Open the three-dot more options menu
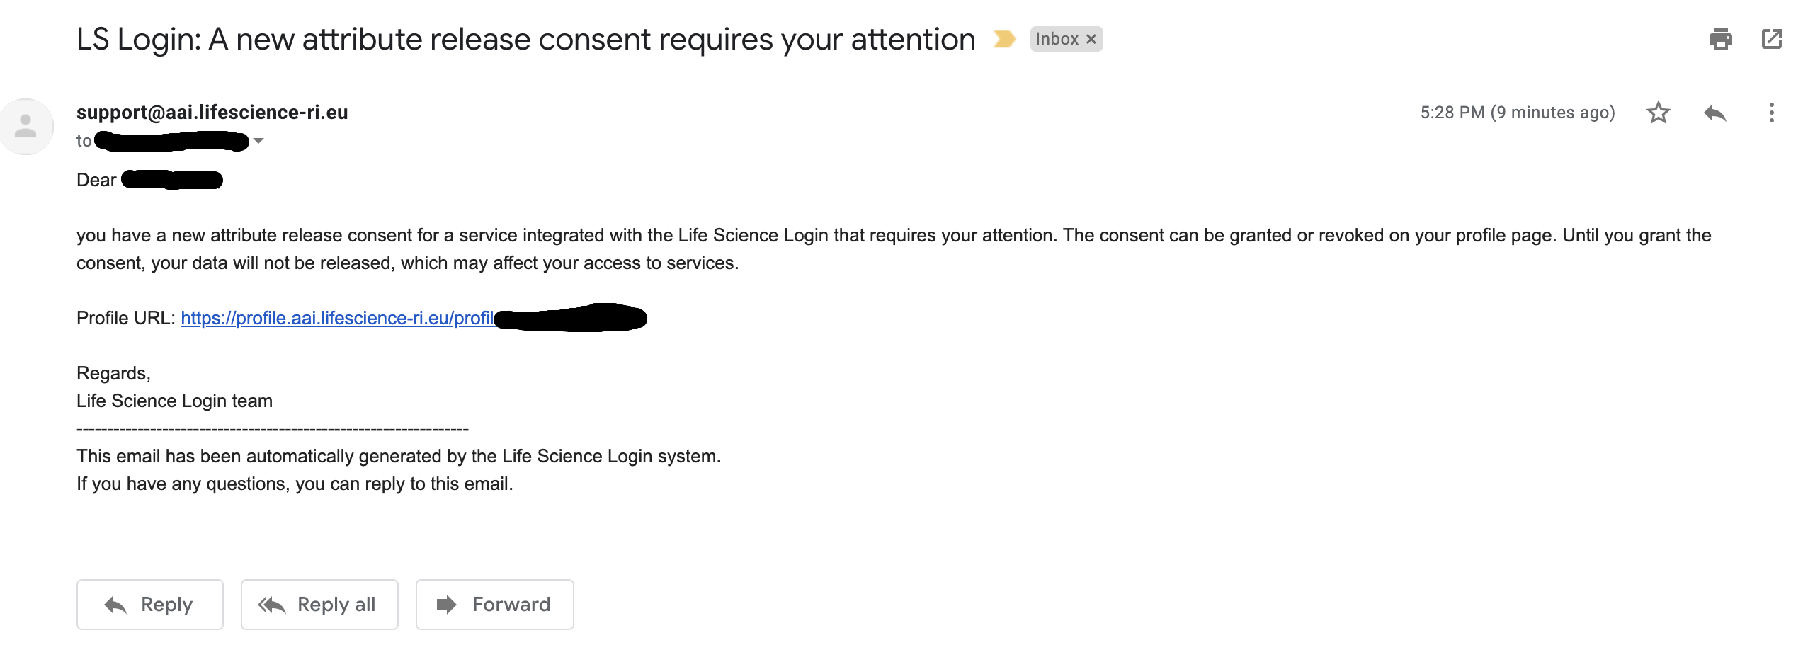The height and width of the screenshot is (662, 1803). [x=1771, y=113]
